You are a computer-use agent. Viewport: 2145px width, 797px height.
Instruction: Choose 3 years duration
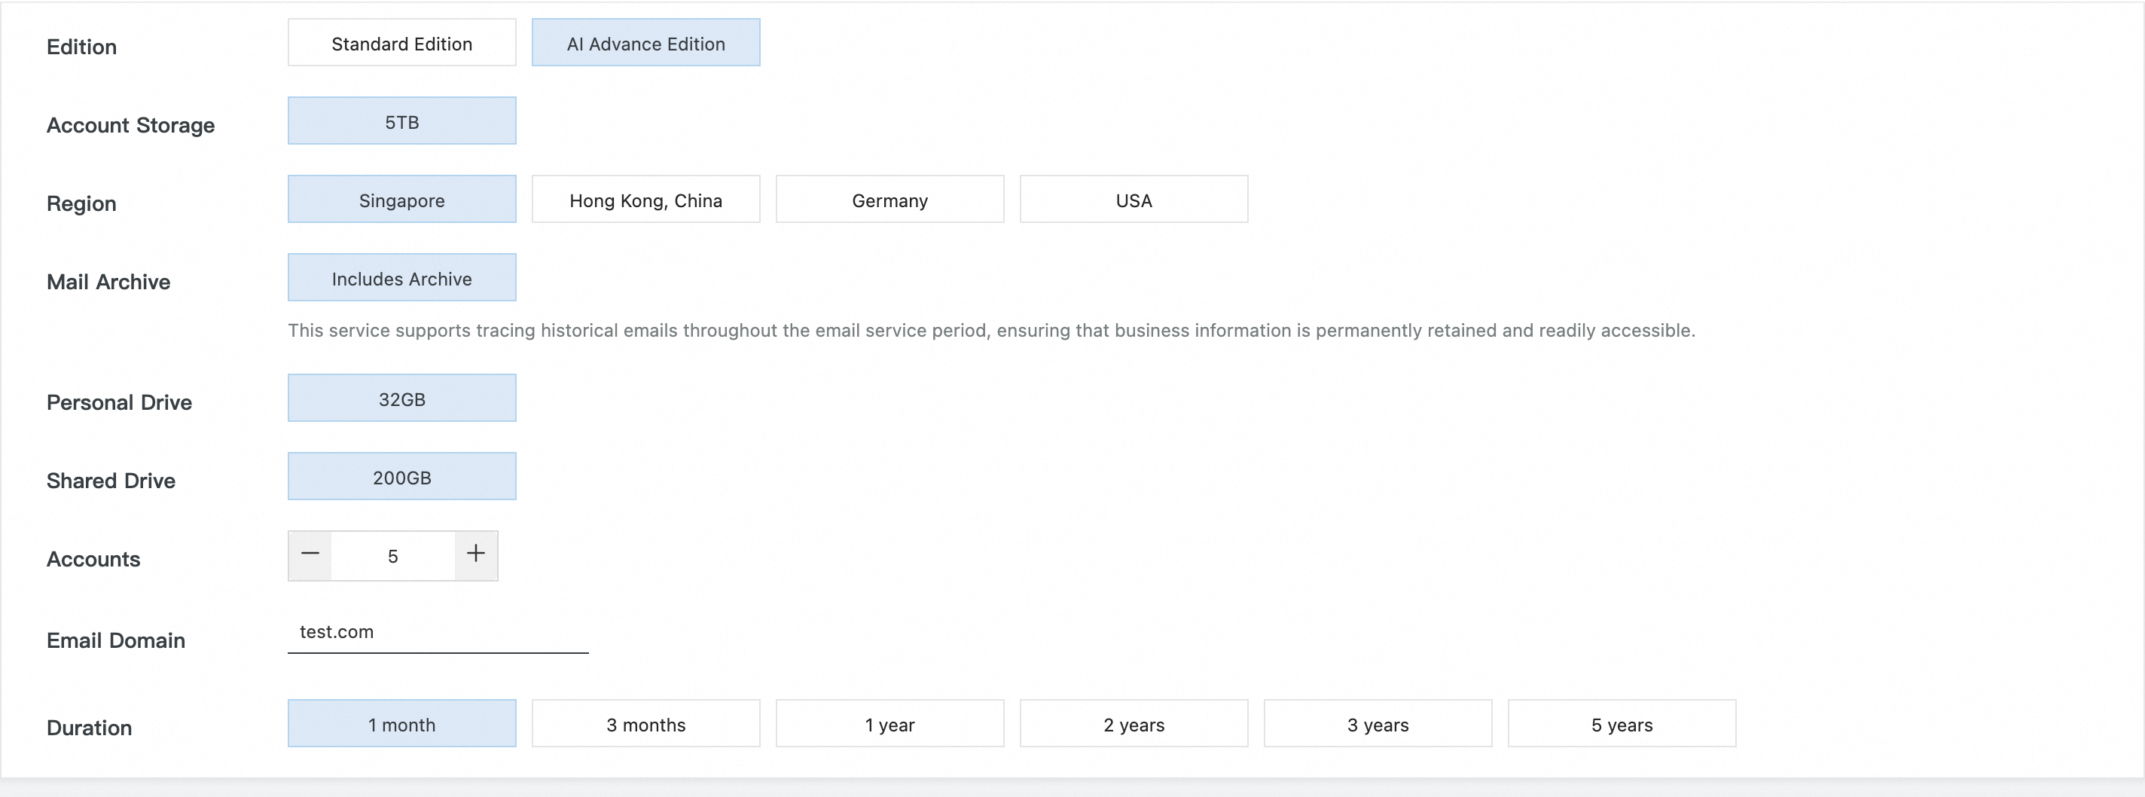1378,724
